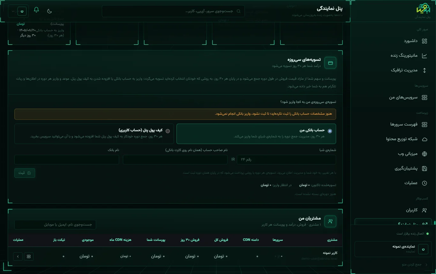
Task: Open کاربران menu entry
Action: (x=393, y=210)
